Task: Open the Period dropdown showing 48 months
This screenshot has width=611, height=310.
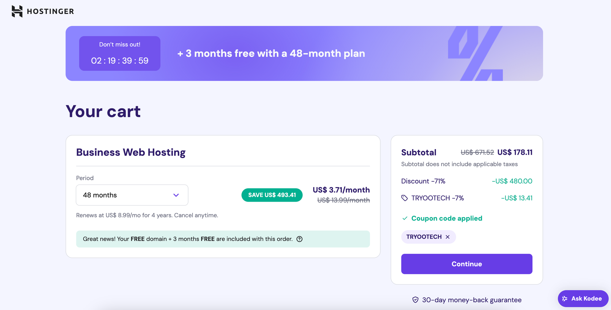Action: pos(132,195)
